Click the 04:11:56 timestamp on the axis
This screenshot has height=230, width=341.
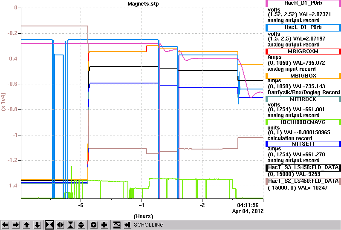point(248,205)
